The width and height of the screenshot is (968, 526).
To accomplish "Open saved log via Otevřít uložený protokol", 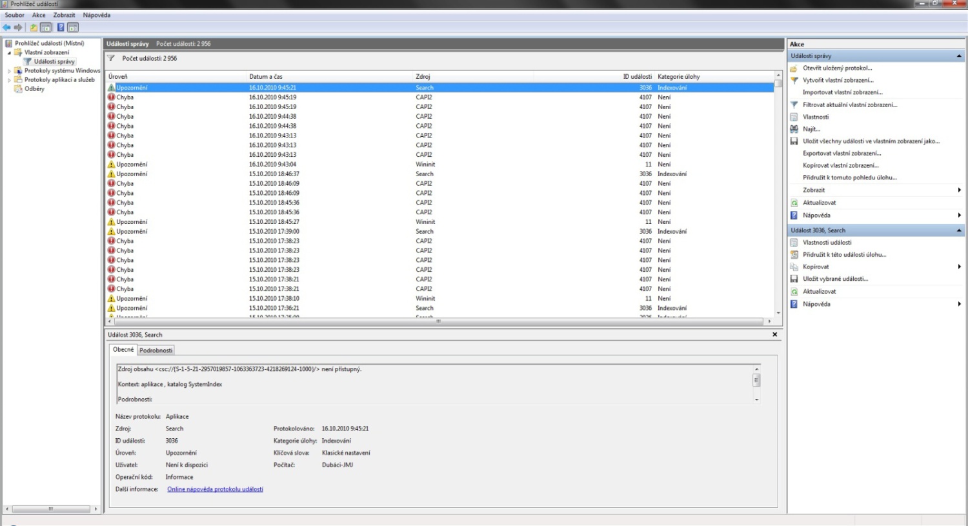I will 837,68.
